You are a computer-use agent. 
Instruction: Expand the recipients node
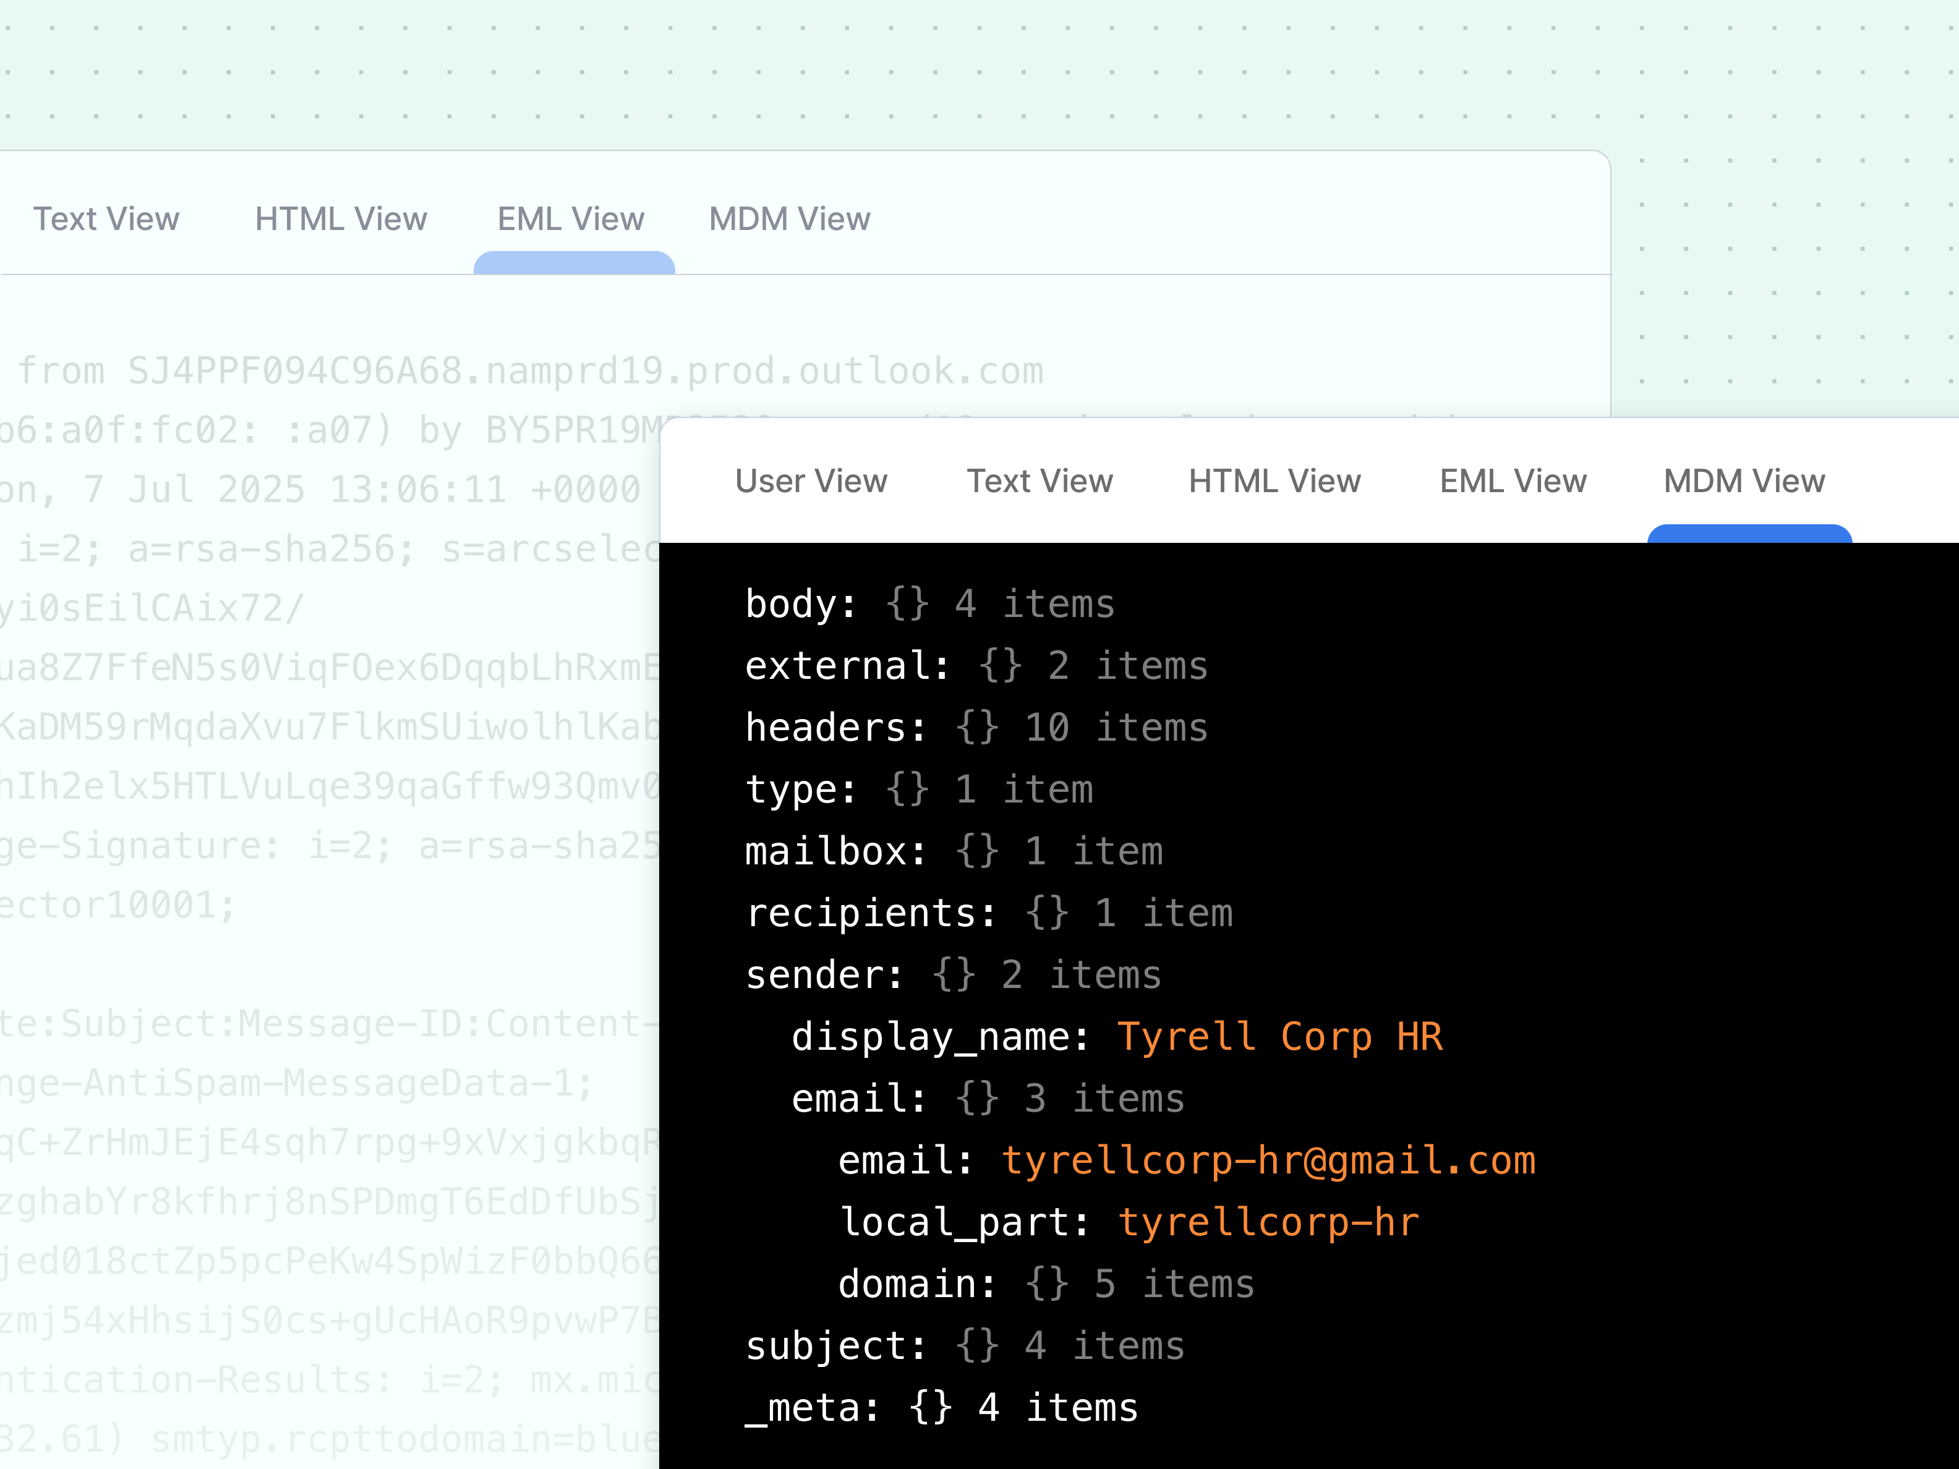coord(869,914)
